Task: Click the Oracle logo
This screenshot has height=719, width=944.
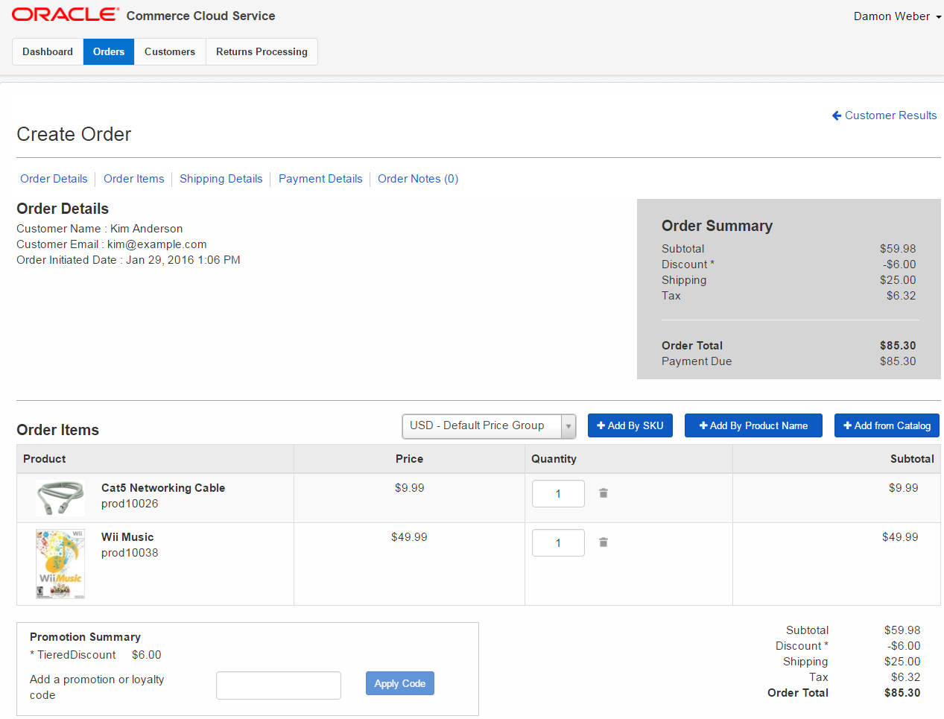Action: coord(66,15)
